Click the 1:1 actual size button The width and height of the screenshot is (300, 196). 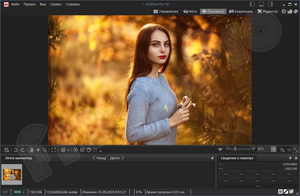(289, 150)
